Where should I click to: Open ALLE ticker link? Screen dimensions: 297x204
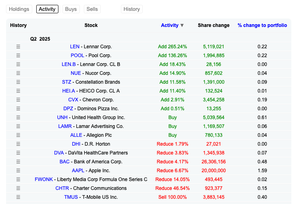pyautogui.click(x=76, y=135)
